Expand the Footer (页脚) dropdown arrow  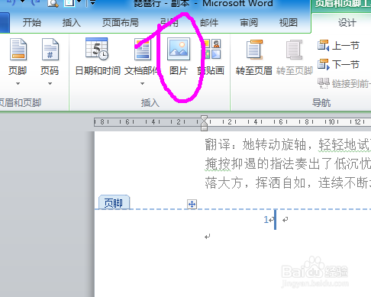coord(18,83)
